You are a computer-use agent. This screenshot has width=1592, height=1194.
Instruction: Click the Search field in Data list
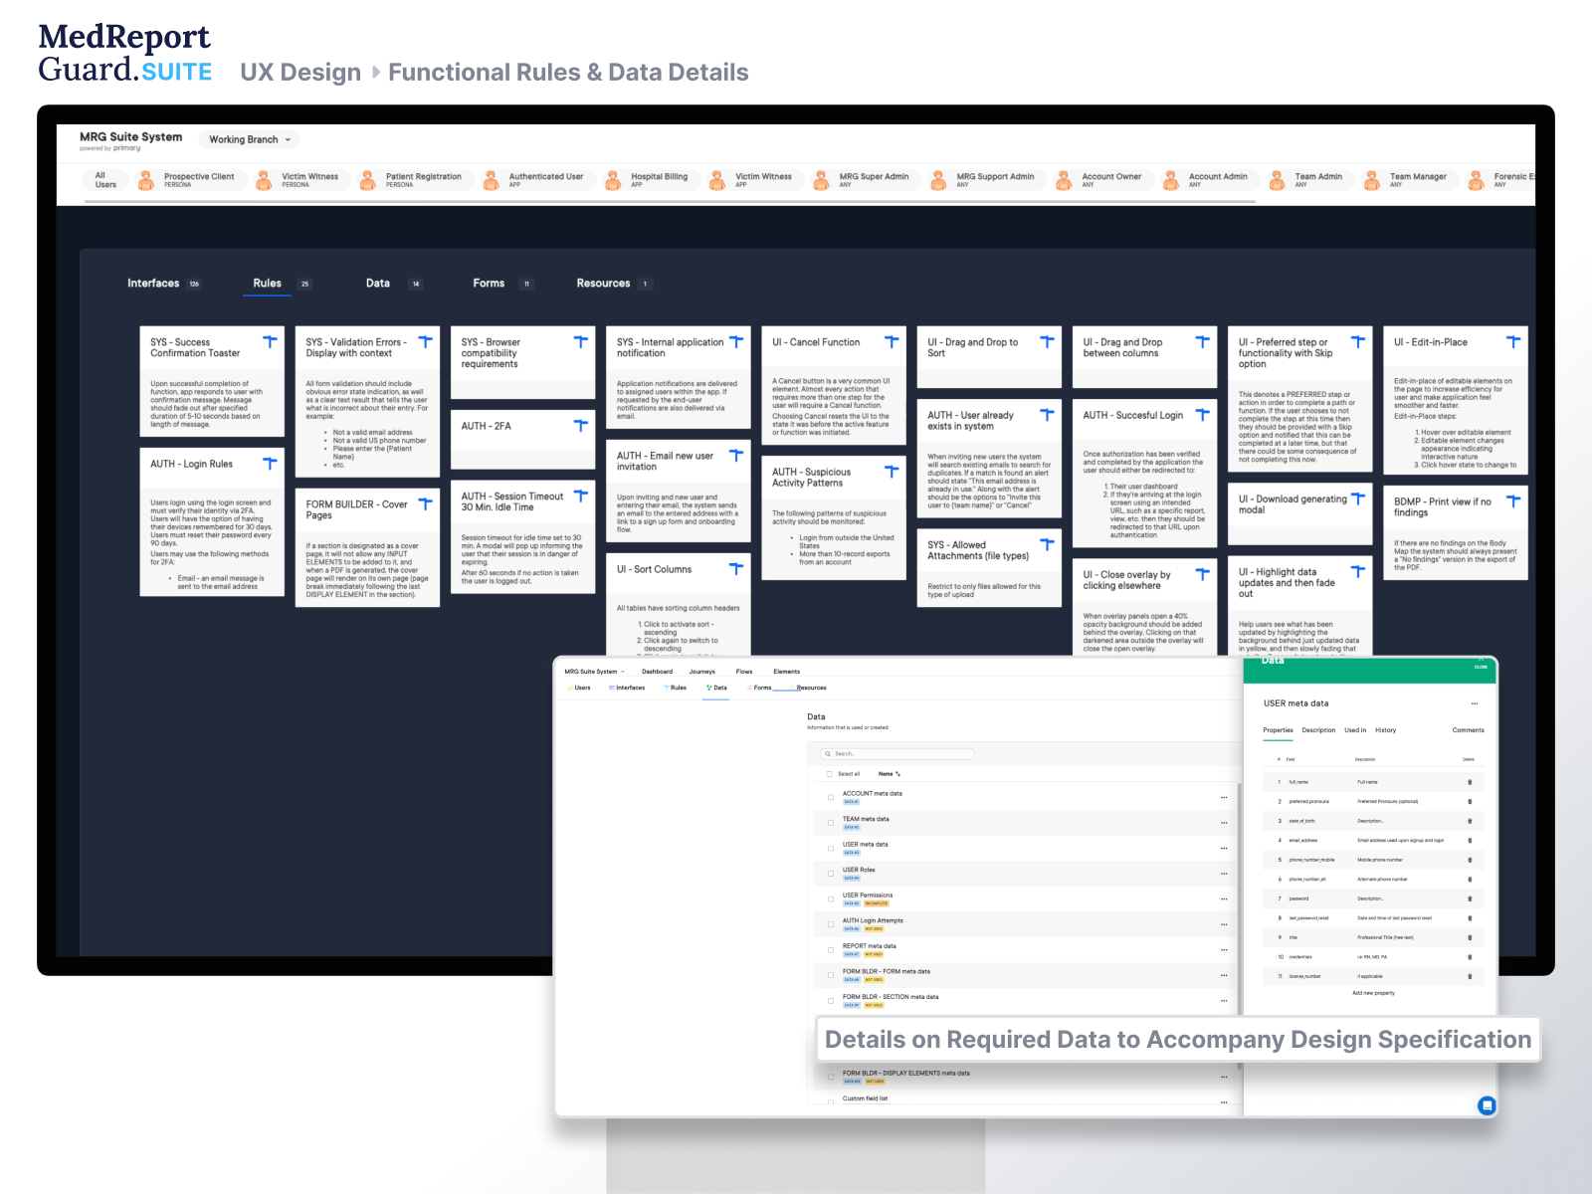pos(897,754)
